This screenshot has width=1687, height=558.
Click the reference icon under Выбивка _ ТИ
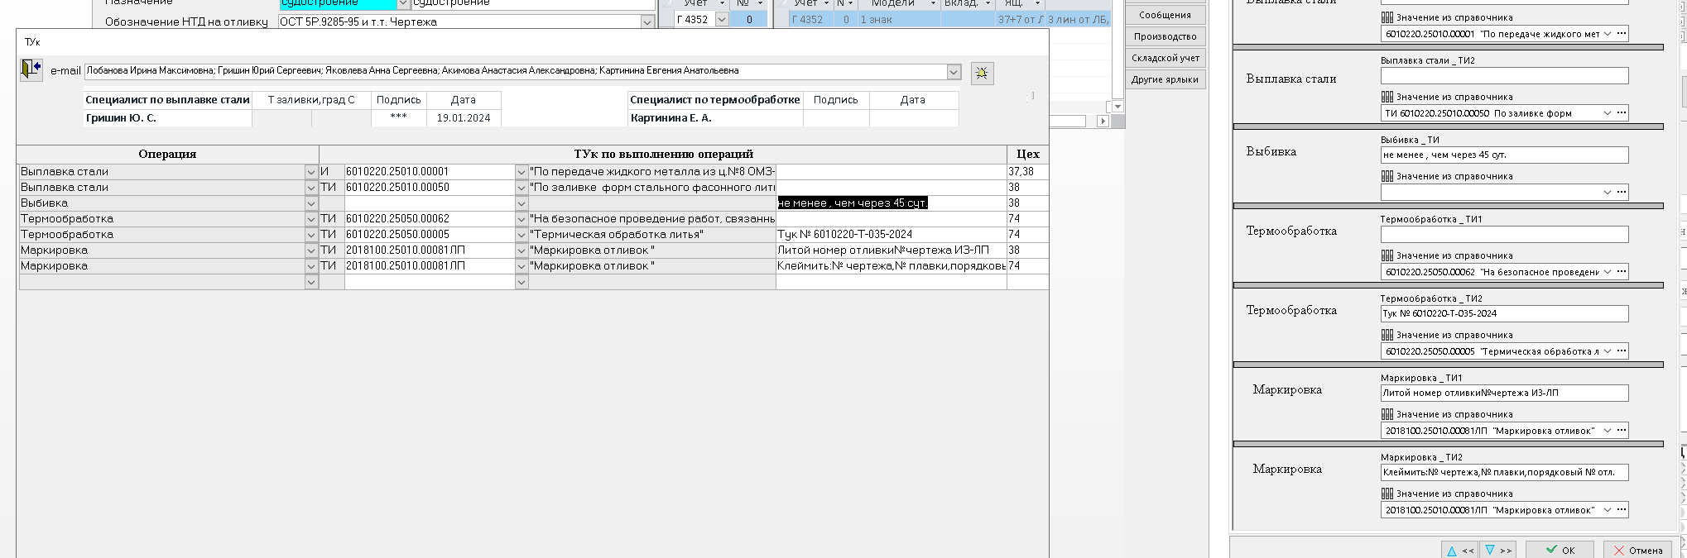[1387, 176]
